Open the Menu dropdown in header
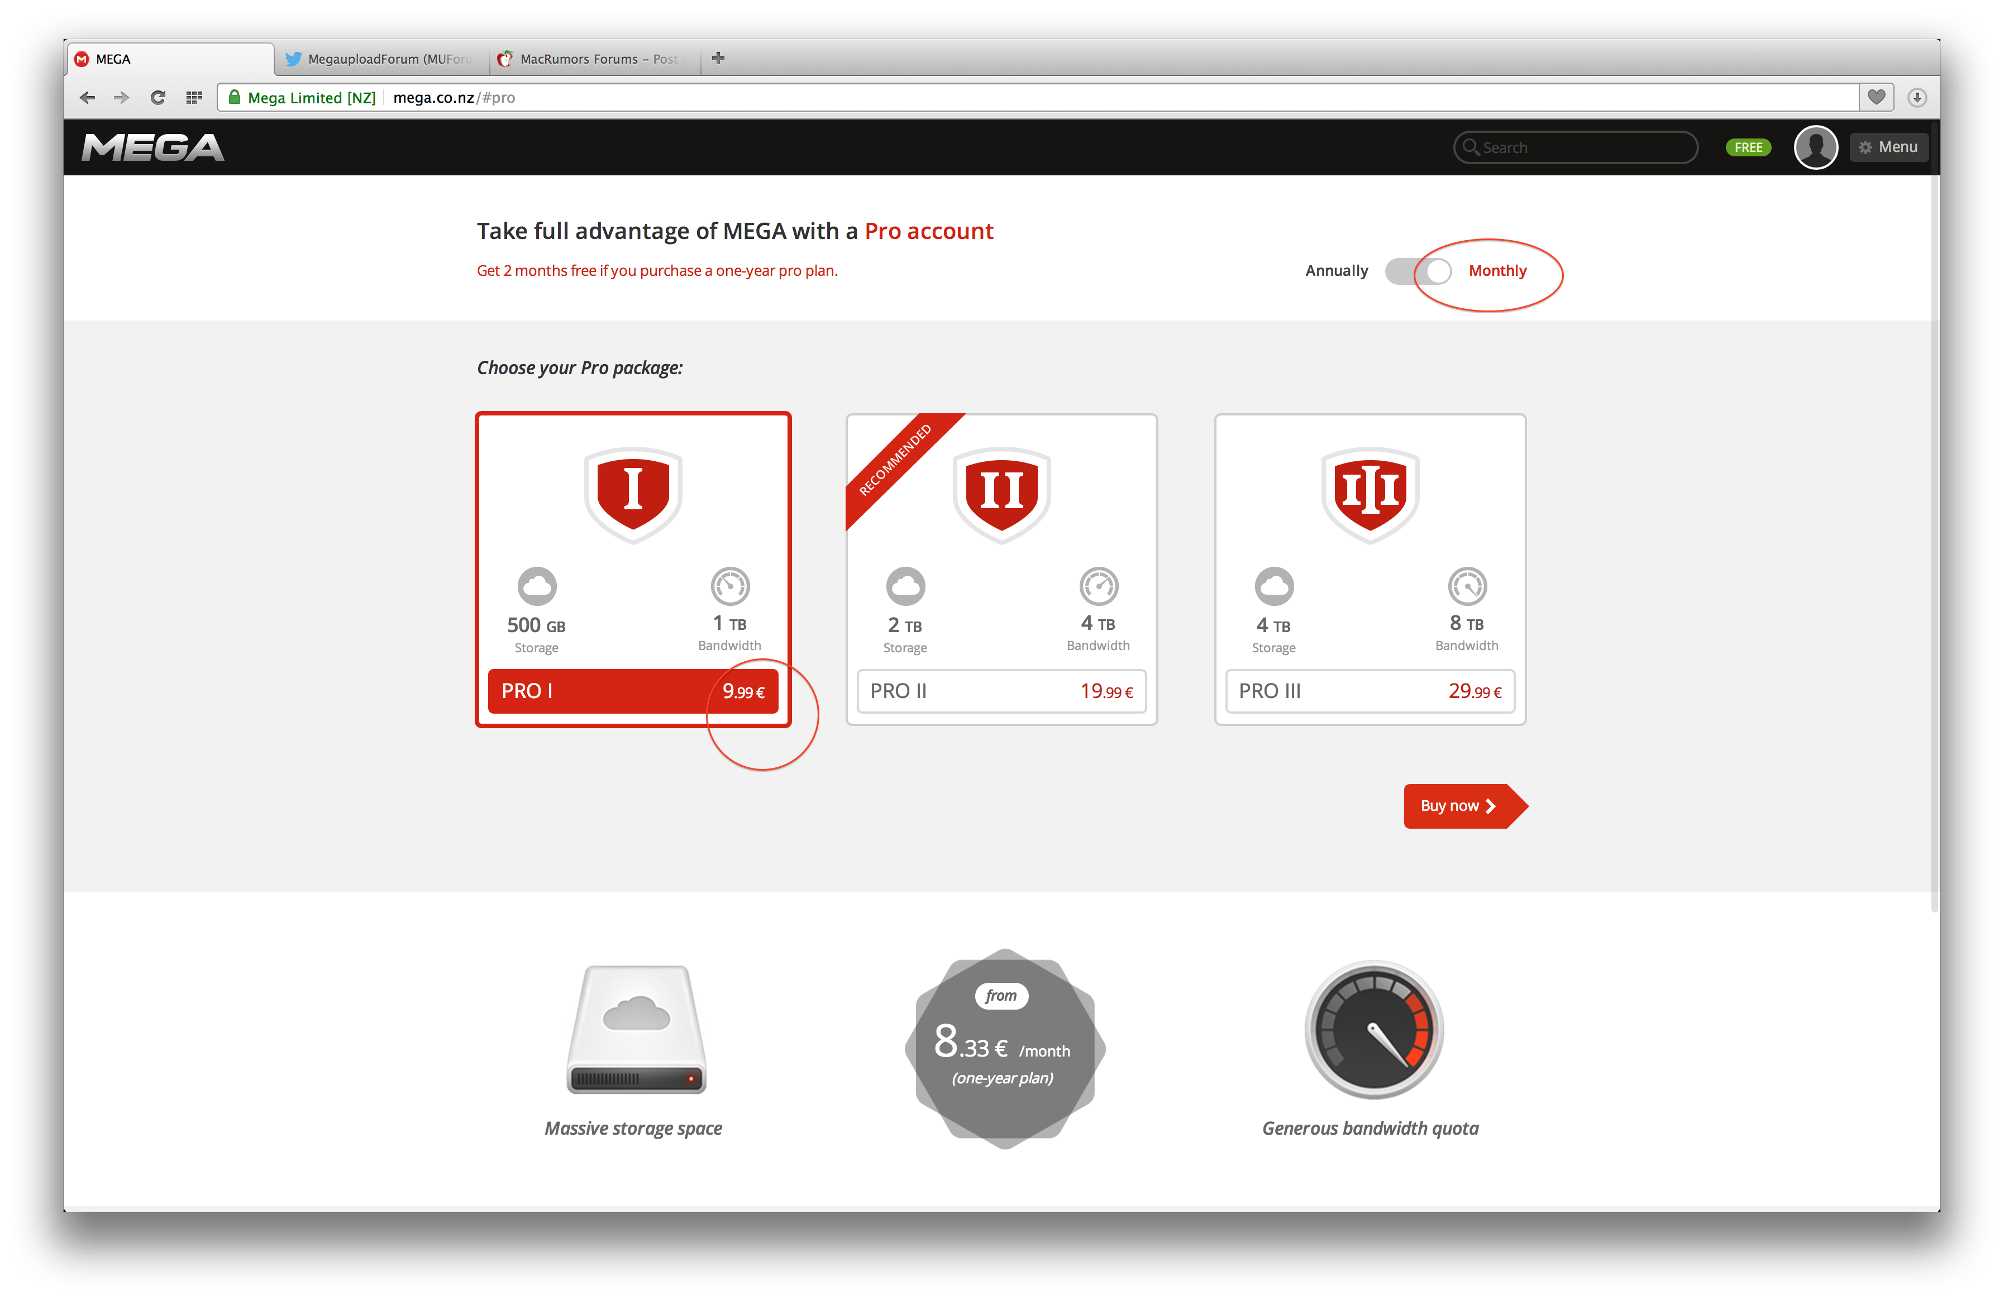The image size is (2004, 1300). [x=1888, y=147]
